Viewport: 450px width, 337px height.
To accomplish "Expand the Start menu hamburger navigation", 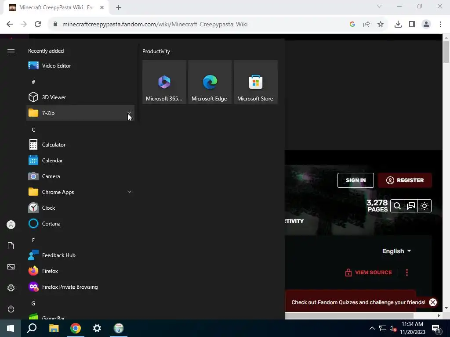I will (11, 51).
